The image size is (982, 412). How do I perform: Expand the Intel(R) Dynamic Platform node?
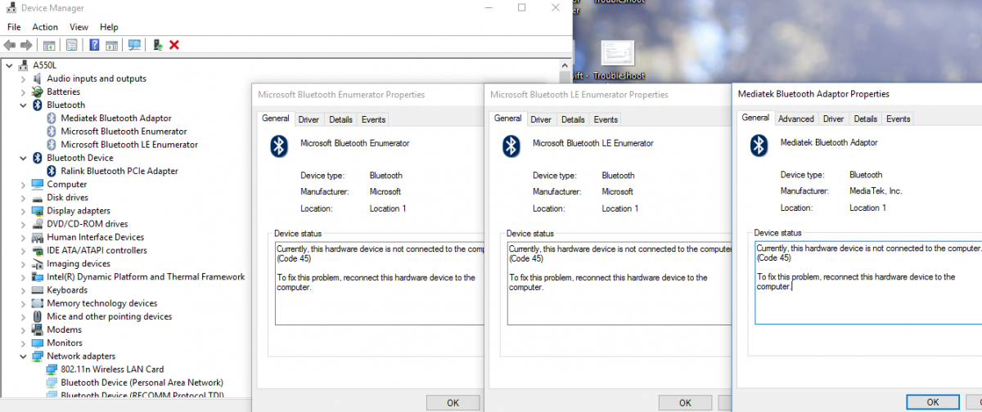pos(24,277)
